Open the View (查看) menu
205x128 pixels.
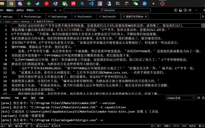pos(30,10)
